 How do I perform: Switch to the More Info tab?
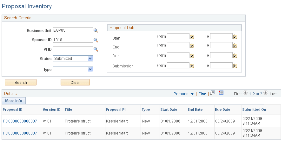pyautogui.click(x=14, y=101)
